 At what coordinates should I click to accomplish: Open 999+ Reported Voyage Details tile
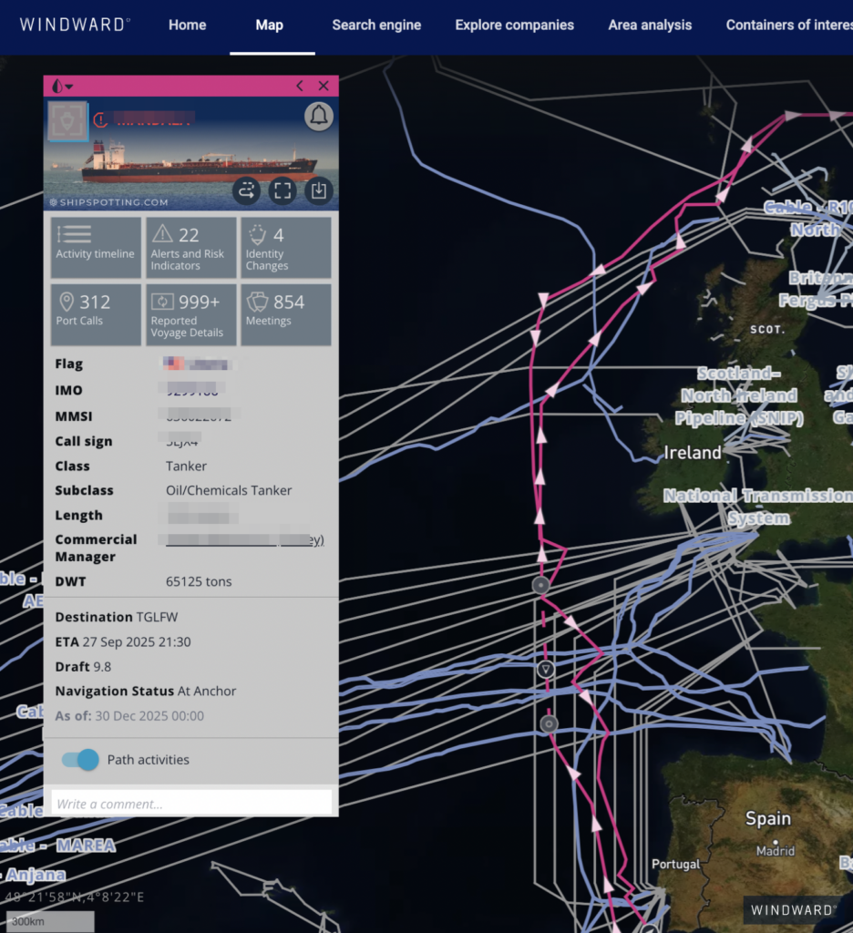(191, 314)
